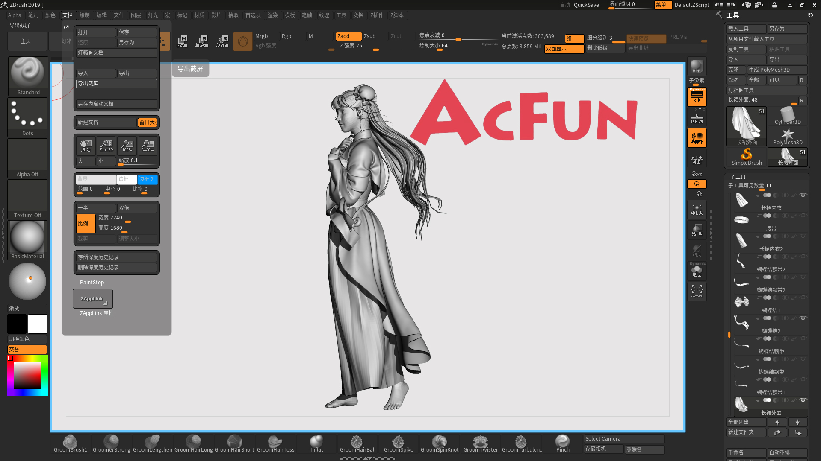
Task: Expand the 工具 palette header
Action: click(733, 15)
